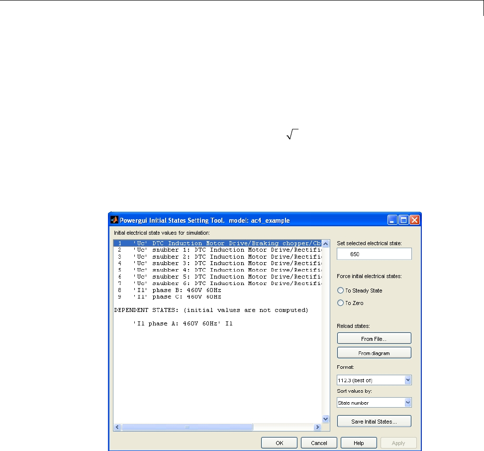Click the 'Il phase A: 460V 60Hz' dependent state
This screenshot has height=451, width=484.
[183, 323]
